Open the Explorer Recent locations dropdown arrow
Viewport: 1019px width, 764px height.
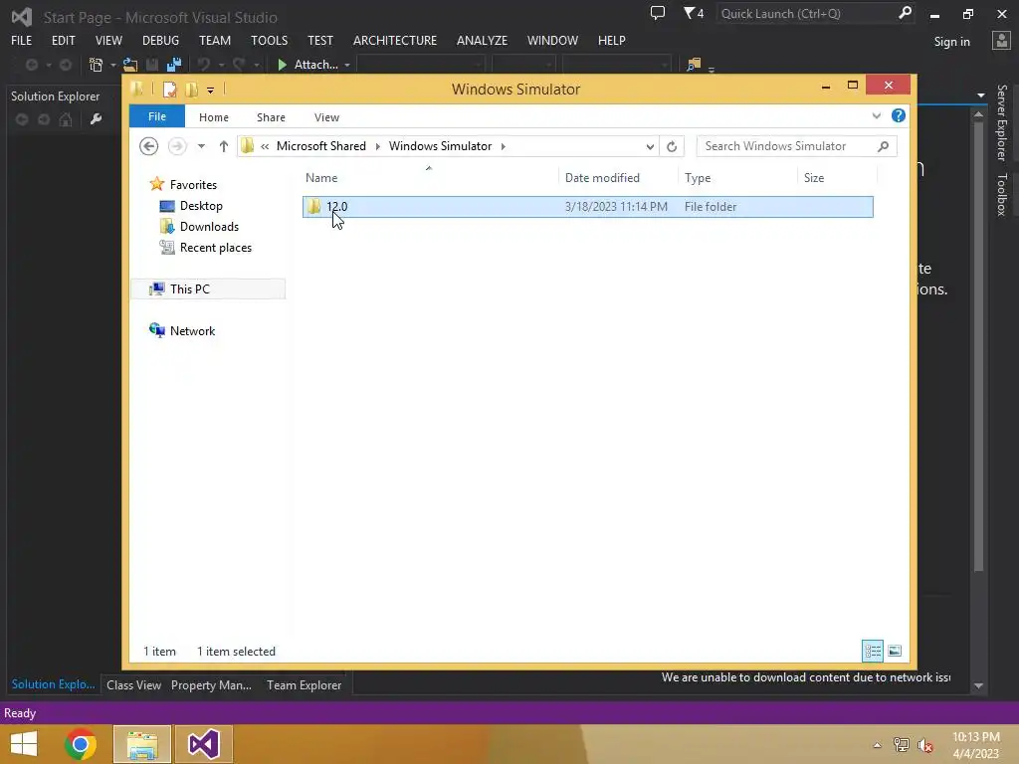(x=201, y=146)
